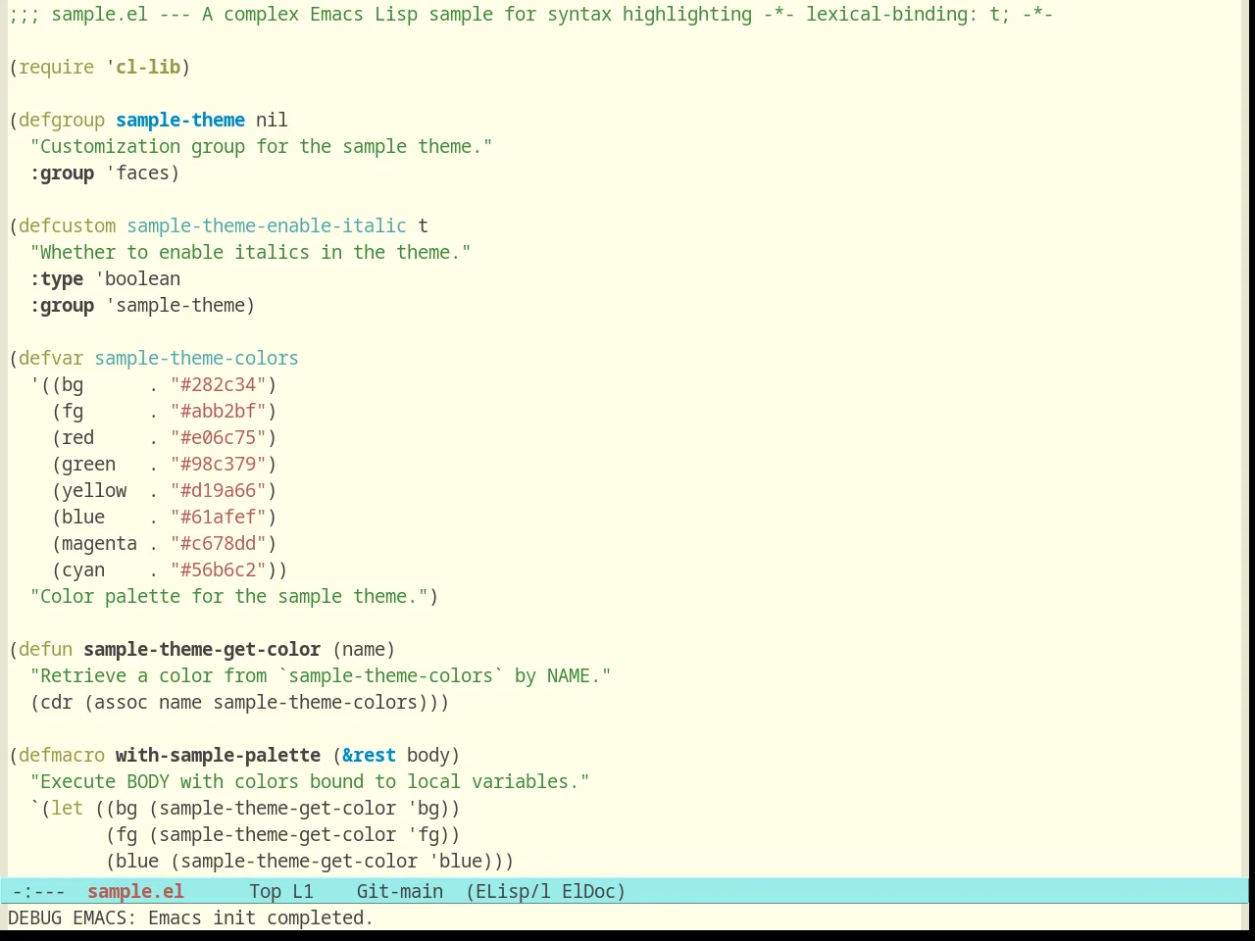
Task: Click the 'sample-theme-enable-italic' variable name
Action: tap(267, 225)
